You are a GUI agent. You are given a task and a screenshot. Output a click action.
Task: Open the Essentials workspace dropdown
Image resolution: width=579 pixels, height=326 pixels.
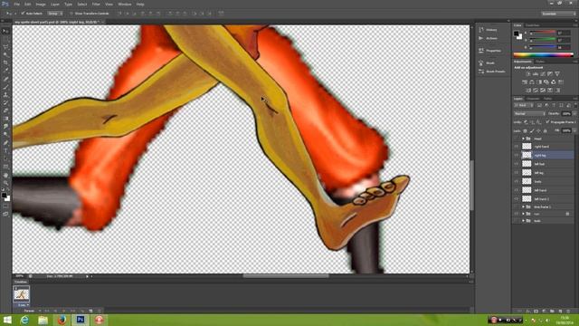tap(557, 14)
